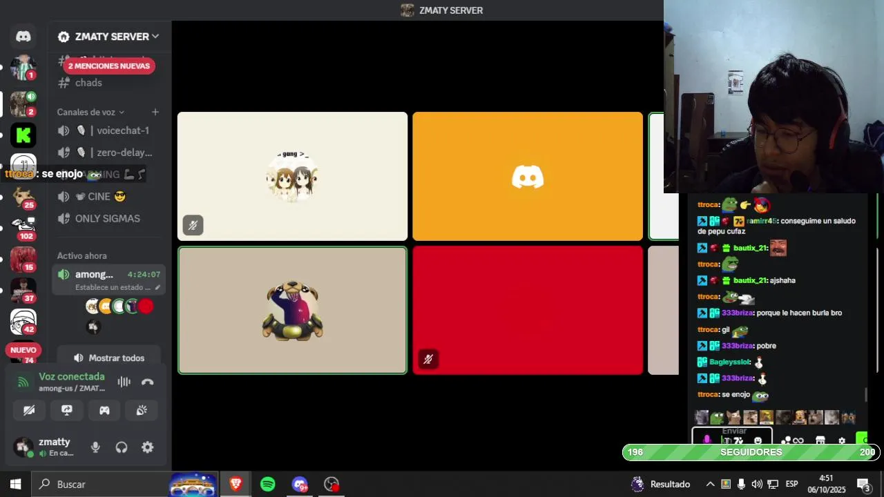Image resolution: width=884 pixels, height=497 pixels.
Task: Open server icon with badge 102
Action: 23,228
